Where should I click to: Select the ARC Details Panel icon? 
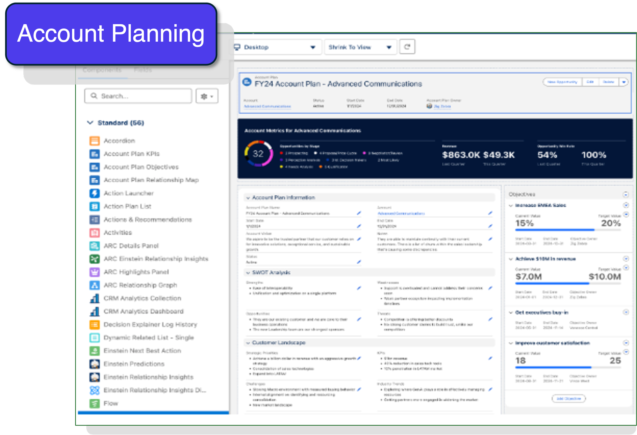click(x=95, y=246)
